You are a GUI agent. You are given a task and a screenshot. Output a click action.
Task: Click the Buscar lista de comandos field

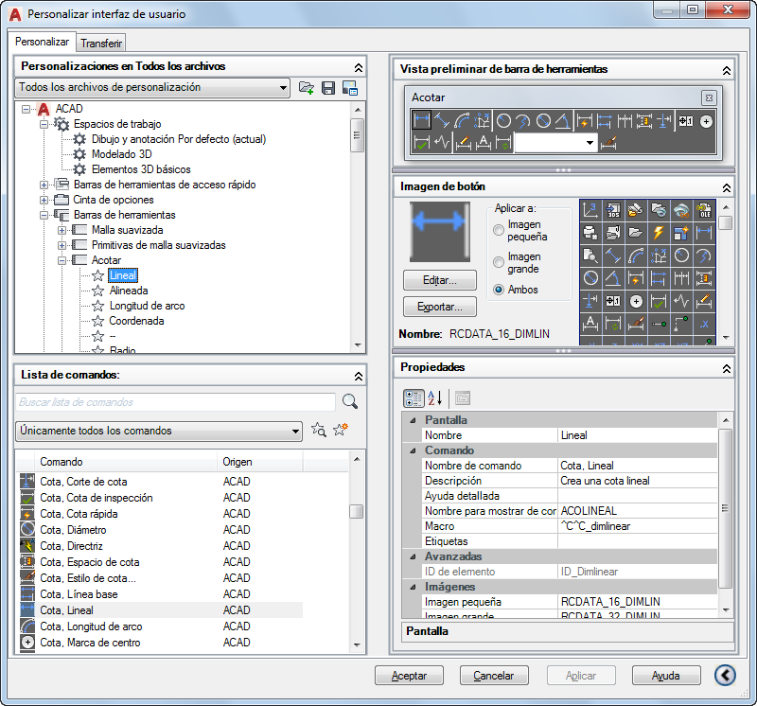point(175,402)
